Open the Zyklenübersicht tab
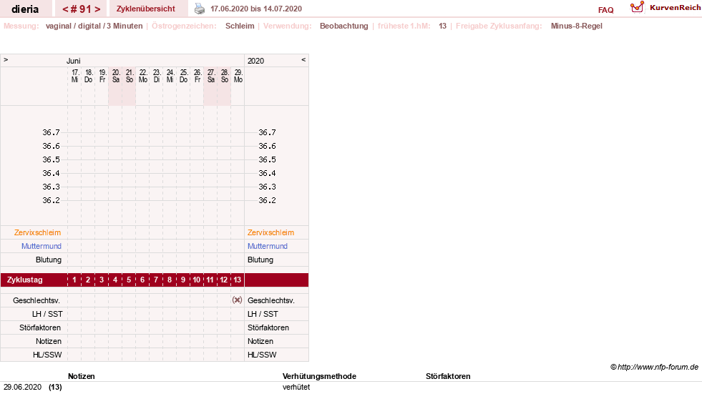The width and height of the screenshot is (702, 404). click(x=146, y=9)
